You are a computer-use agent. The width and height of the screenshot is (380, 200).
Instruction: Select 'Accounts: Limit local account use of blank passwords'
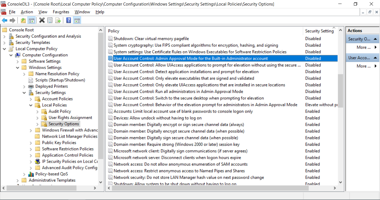tap(183, 111)
